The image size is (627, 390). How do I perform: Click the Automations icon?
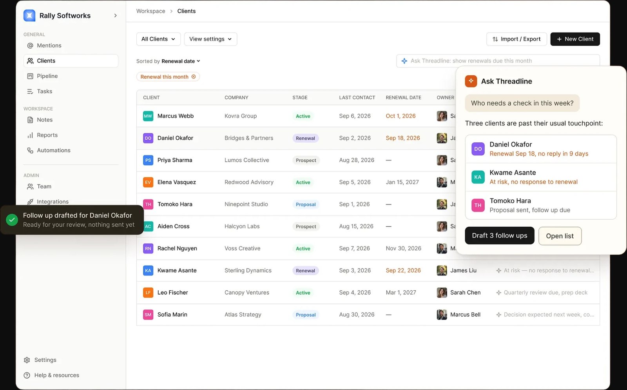[30, 151]
